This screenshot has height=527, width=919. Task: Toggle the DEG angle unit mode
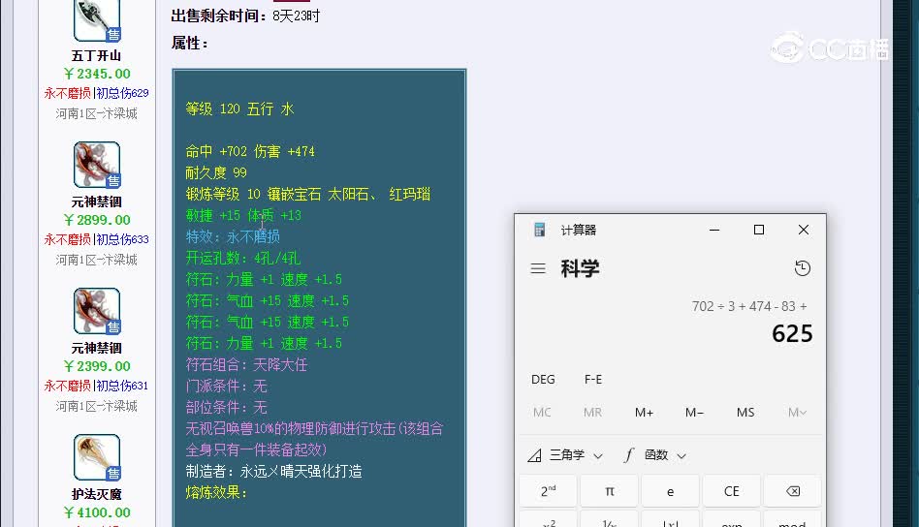pyautogui.click(x=543, y=380)
